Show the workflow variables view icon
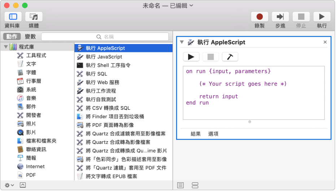The height and width of the screenshot is (191, 336). pyautogui.click(x=195, y=185)
